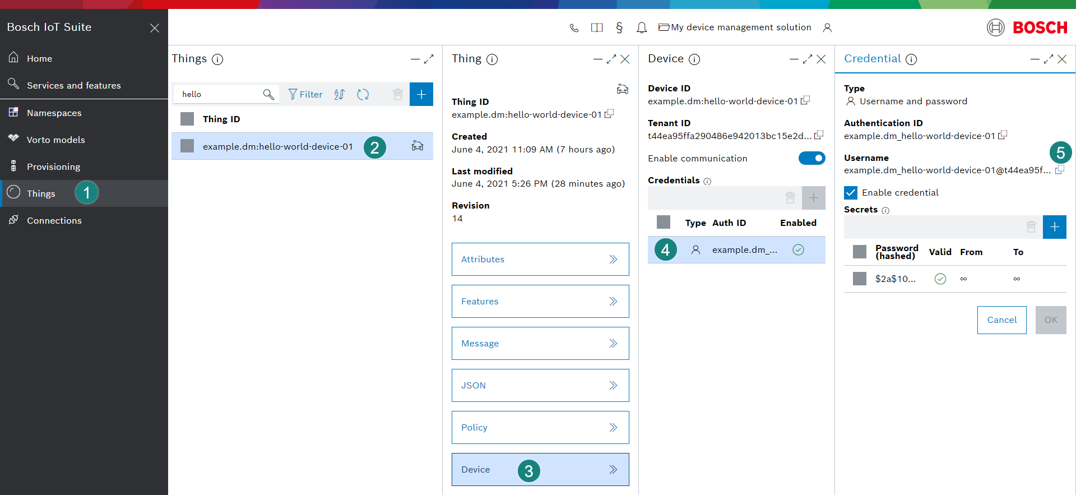
Task: Click the info icon next to Credential title
Action: [911, 59]
